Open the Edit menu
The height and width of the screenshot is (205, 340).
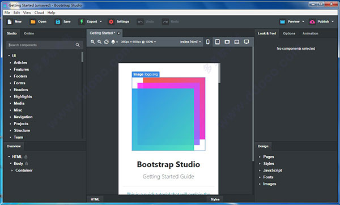(x=16, y=12)
